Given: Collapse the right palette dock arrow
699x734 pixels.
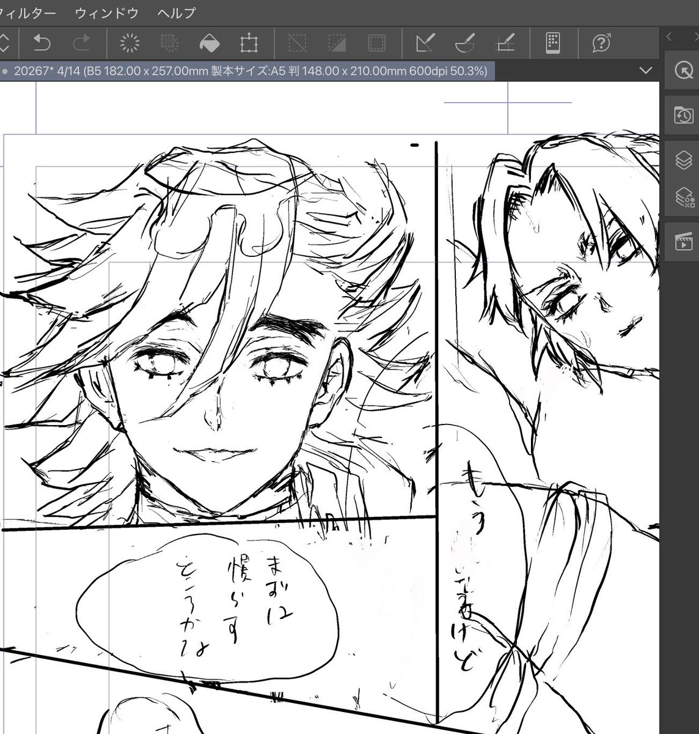Looking at the screenshot, I should [670, 37].
